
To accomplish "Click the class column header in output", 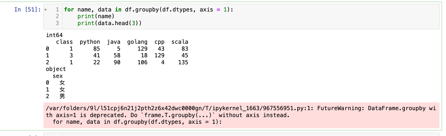I will 64,42.
